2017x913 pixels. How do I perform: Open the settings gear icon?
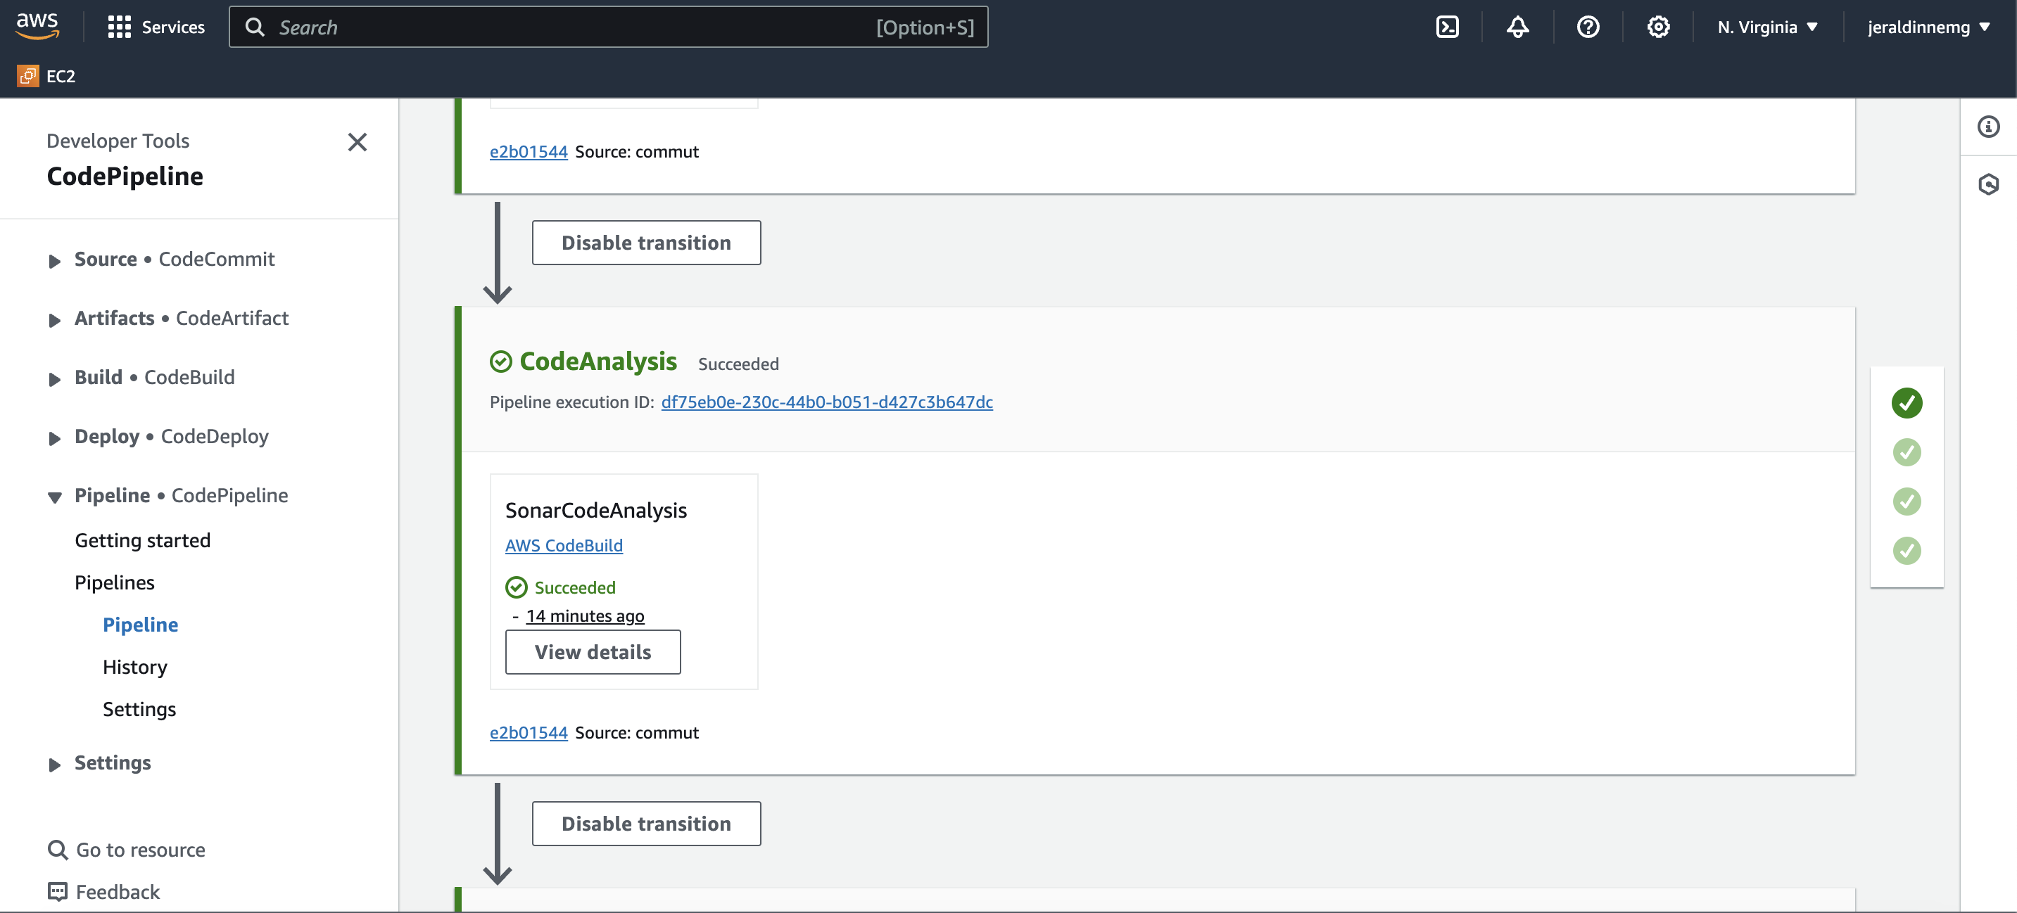pyautogui.click(x=1658, y=27)
